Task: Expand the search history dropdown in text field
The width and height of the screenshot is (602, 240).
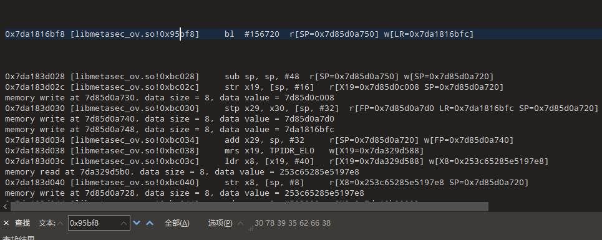Action: (x=124, y=223)
